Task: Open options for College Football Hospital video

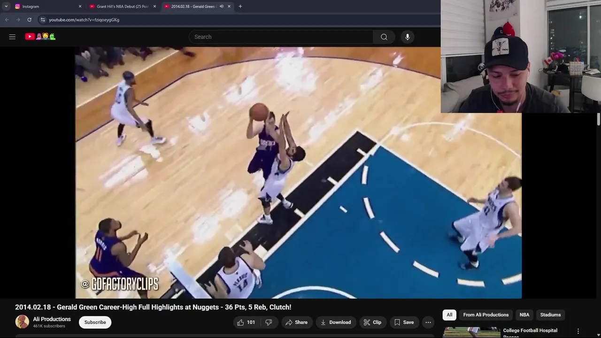Action: pyautogui.click(x=578, y=331)
